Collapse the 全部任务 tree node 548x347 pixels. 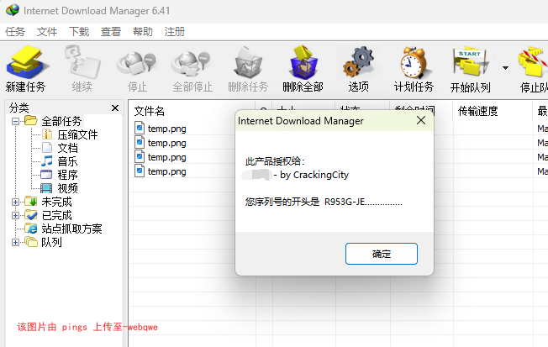pos(15,121)
